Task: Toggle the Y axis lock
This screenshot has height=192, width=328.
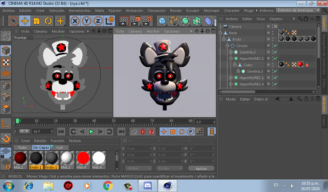Action: pyautogui.click(x=86, y=21)
